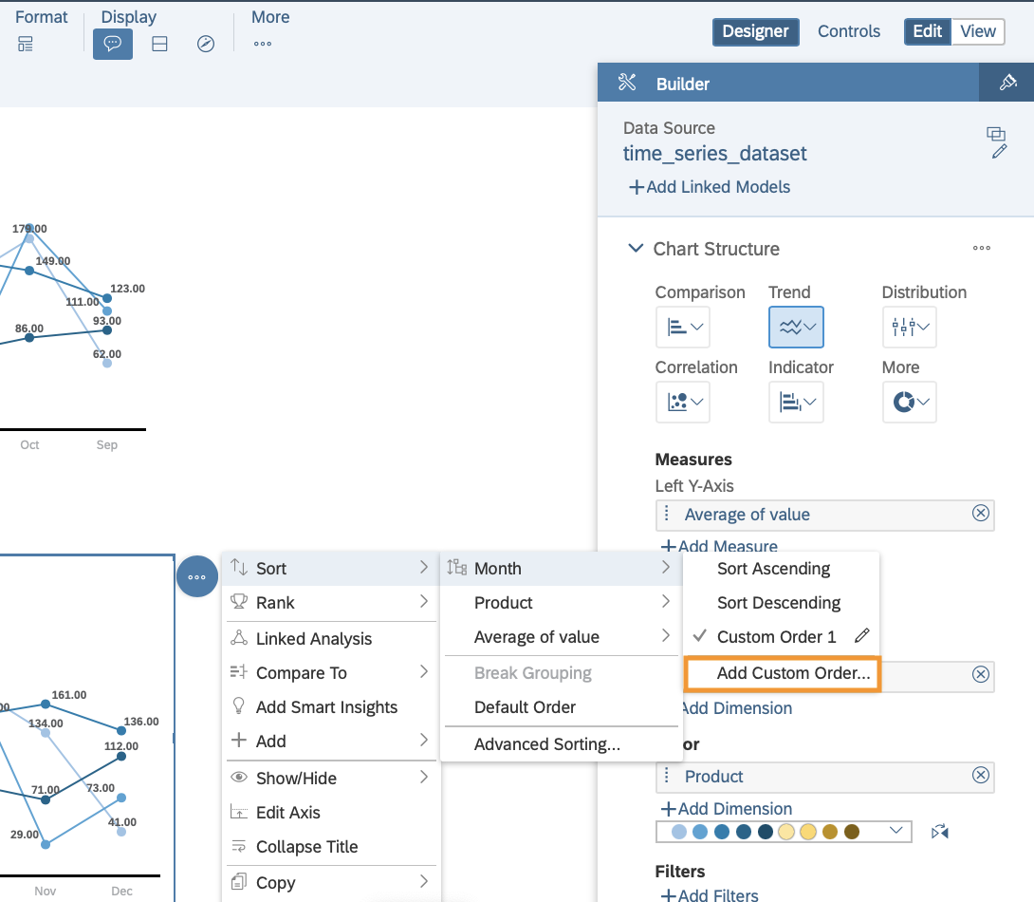Remove the Product color dimension
The width and height of the screenshot is (1034, 902).
(x=981, y=776)
